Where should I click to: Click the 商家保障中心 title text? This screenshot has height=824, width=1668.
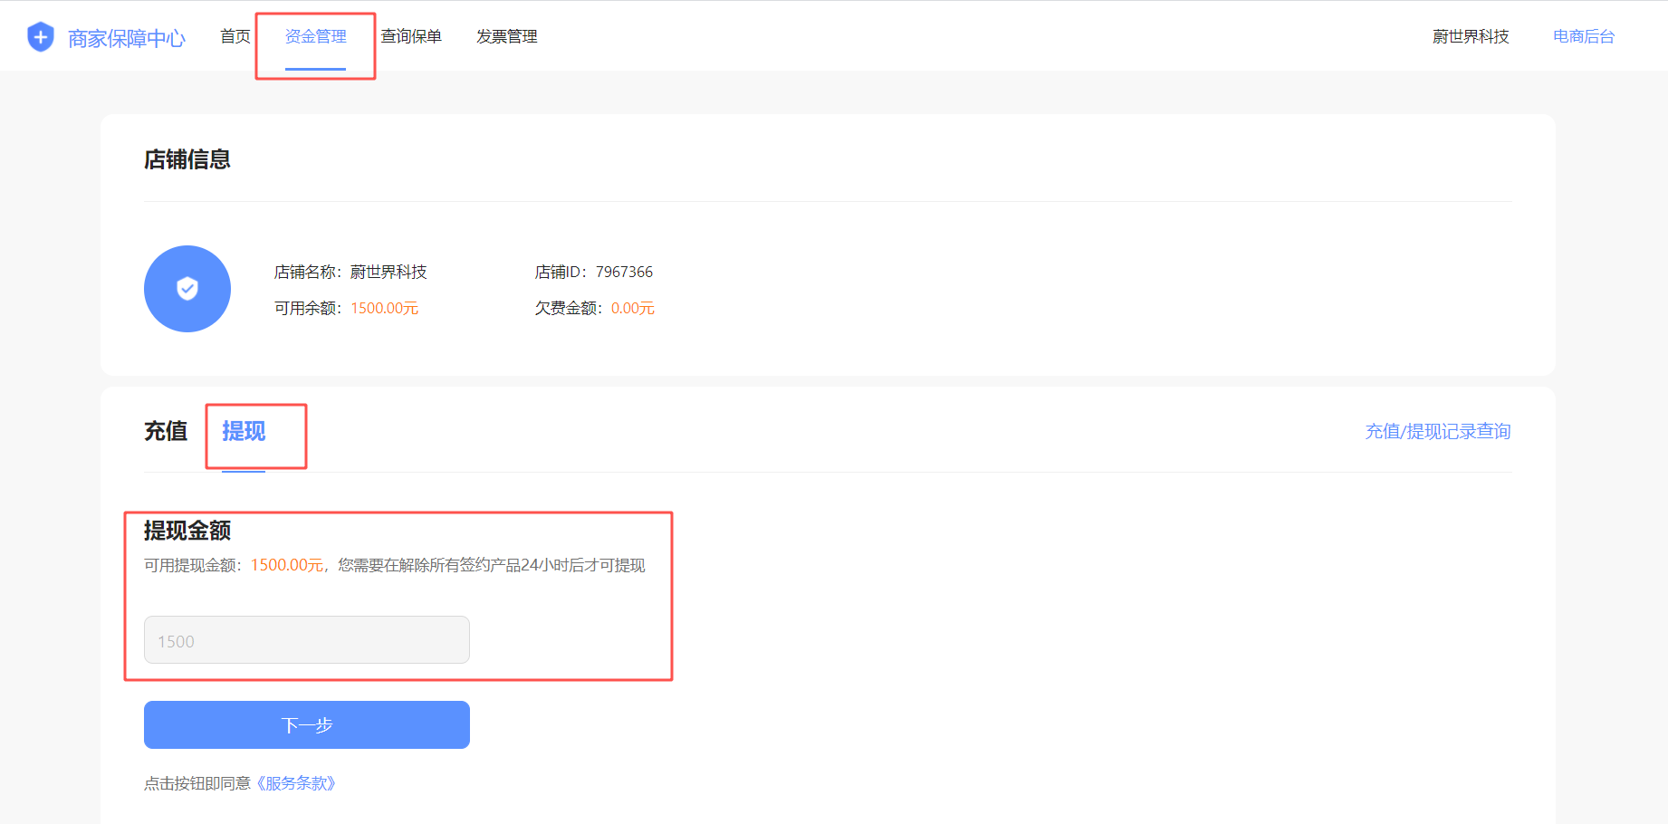click(x=127, y=38)
